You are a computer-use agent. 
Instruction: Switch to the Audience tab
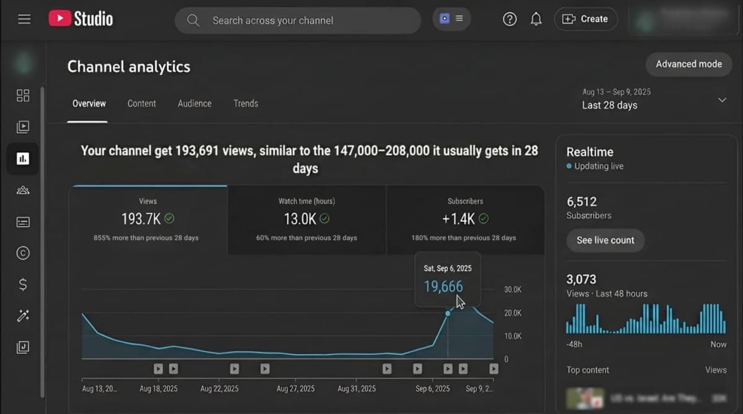[x=194, y=103]
